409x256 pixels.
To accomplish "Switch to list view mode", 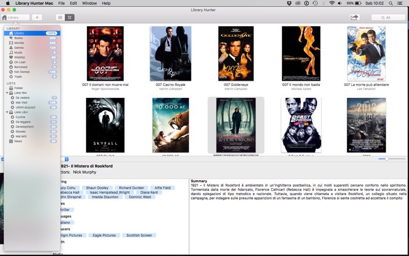I will tap(60, 17).
